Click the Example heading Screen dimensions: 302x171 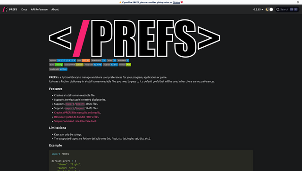tap(55, 145)
